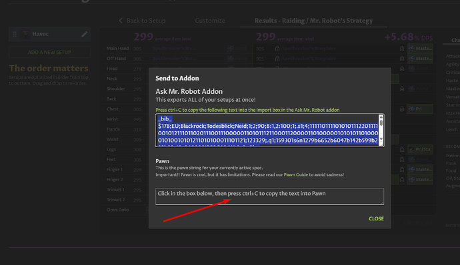
Task: Click the Finger 1 slot label
Action: click(115, 169)
